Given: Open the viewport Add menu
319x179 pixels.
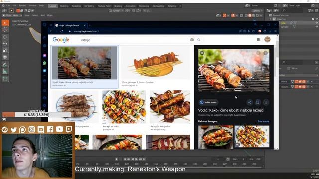Looking at the screenshot, I should 43,15.
